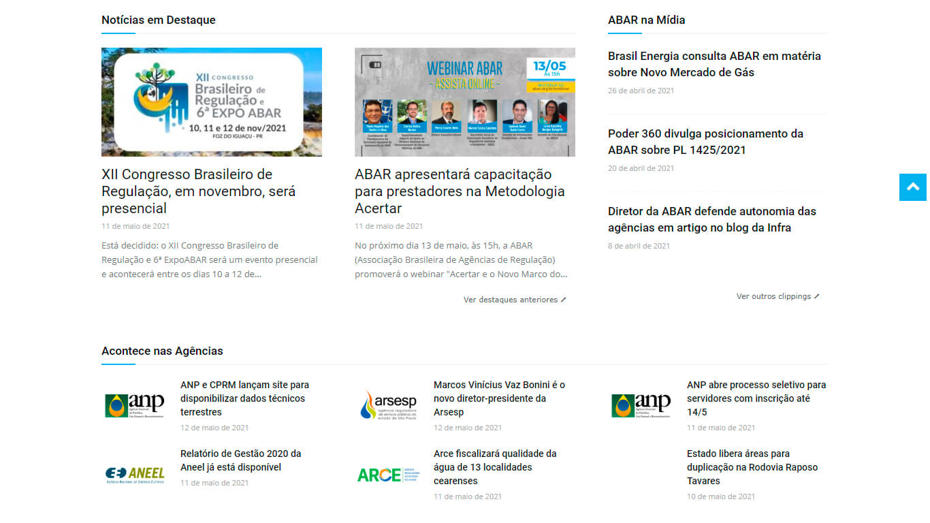
Task: Open Brasil Energia consulta ABAR article
Action: point(714,64)
